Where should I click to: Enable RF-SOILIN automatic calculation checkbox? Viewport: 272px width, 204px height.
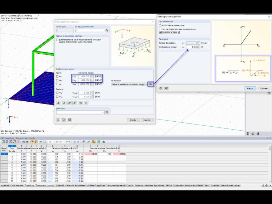[57, 40]
